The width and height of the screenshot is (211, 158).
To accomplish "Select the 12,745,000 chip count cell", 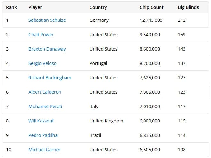I will [151, 20].
